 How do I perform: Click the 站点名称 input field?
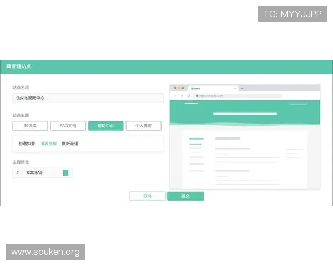coord(88,98)
